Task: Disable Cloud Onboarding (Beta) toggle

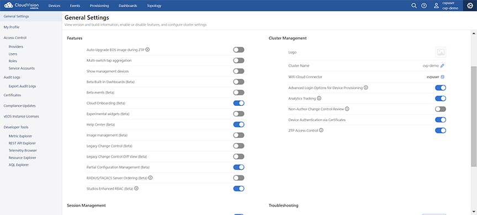Action: (x=239, y=103)
